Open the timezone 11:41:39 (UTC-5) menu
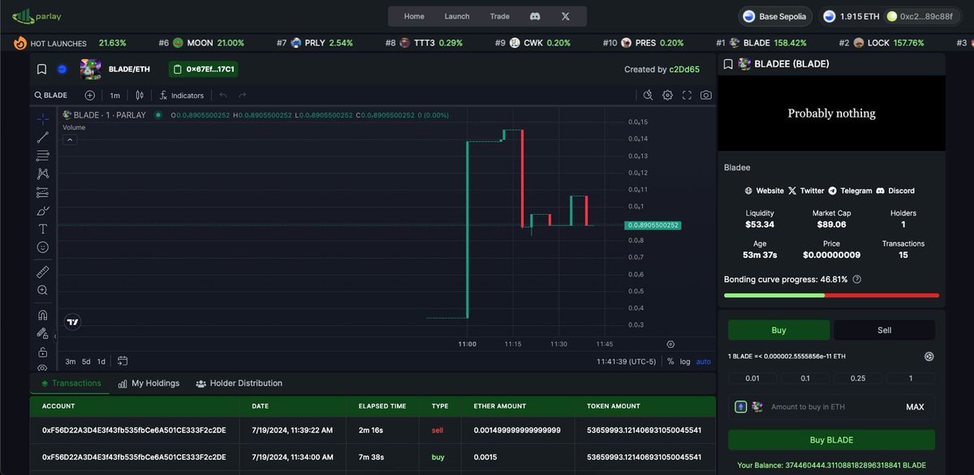974x475 pixels. (x=626, y=362)
